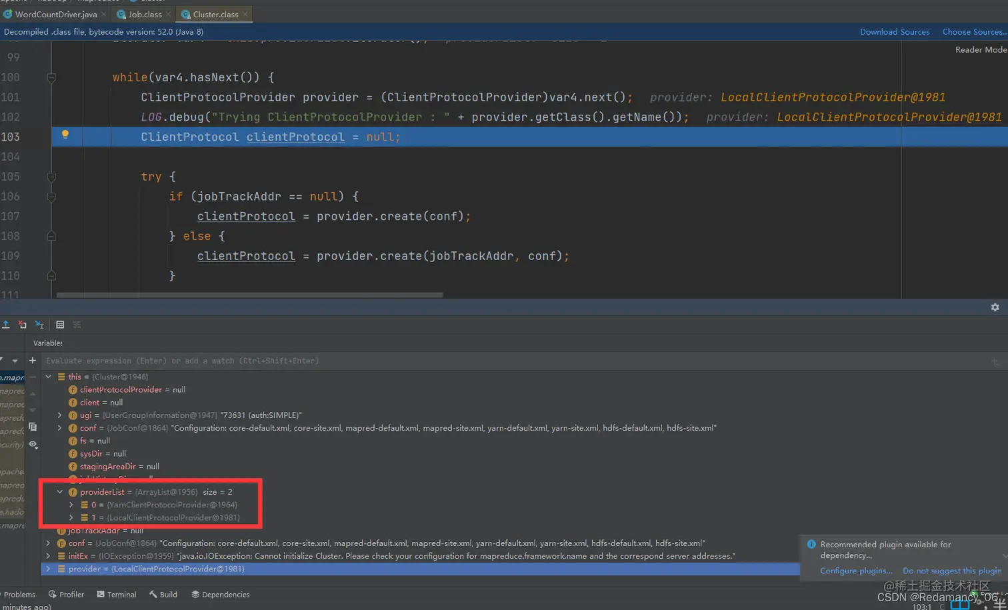Viewport: 1008px width, 610px height.
Task: Open the Problems tool window
Action: click(x=18, y=595)
